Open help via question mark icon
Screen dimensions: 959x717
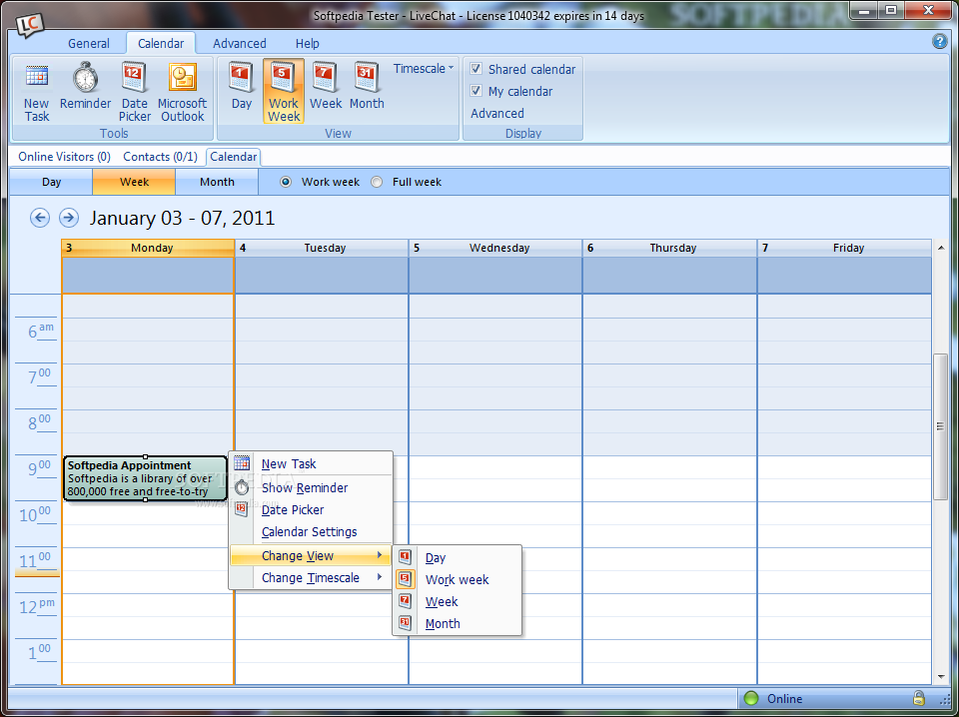939,42
